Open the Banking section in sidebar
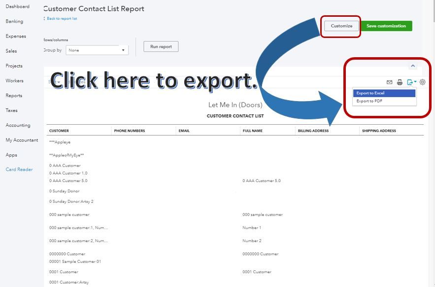The width and height of the screenshot is (435, 287). tap(15, 21)
